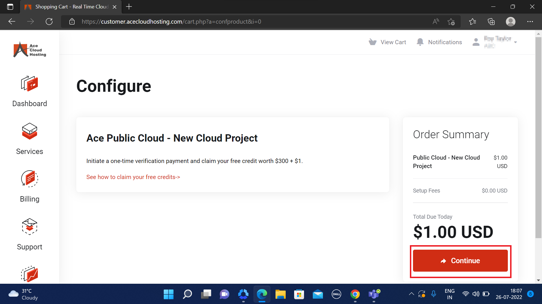Open the Notifications link
Screen dimensions: 542x304
tap(445, 42)
